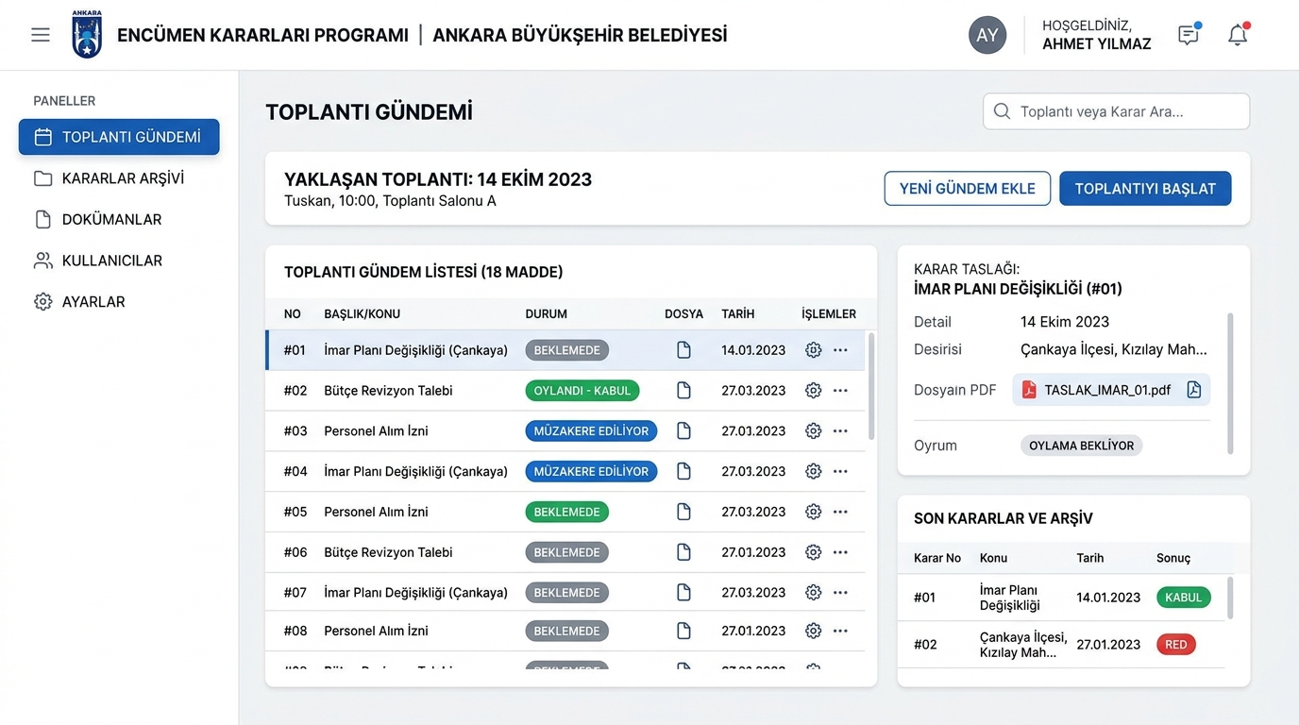Image resolution: width=1299 pixels, height=725 pixels.
Task: Open KULLANICILAR panel
Action: [x=97, y=261]
